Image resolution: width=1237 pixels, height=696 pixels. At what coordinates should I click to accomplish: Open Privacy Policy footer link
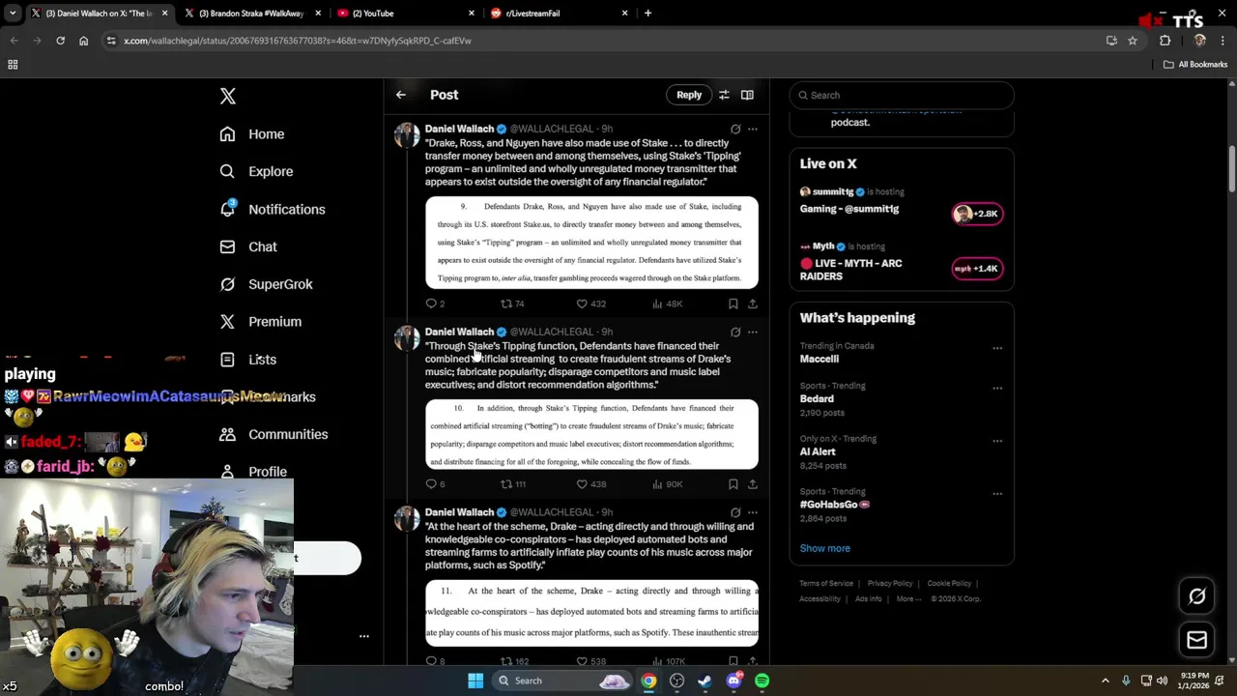click(890, 584)
